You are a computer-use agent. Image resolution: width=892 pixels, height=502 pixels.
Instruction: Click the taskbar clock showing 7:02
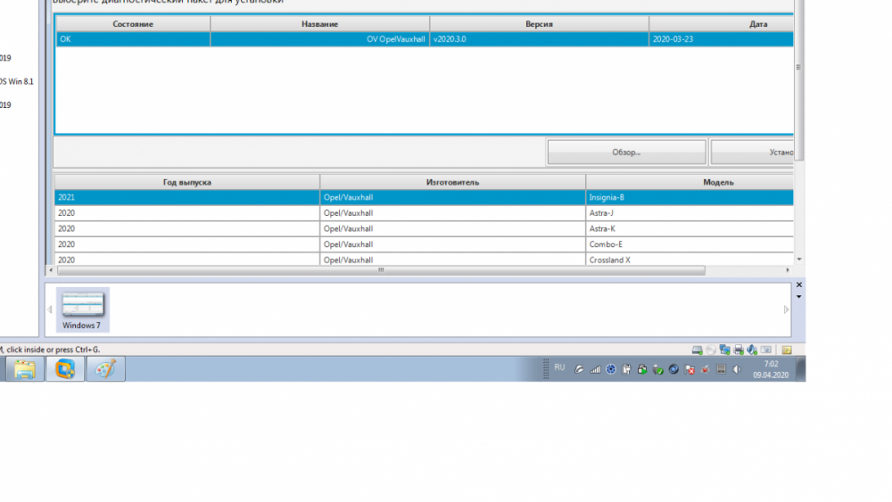pos(771,369)
